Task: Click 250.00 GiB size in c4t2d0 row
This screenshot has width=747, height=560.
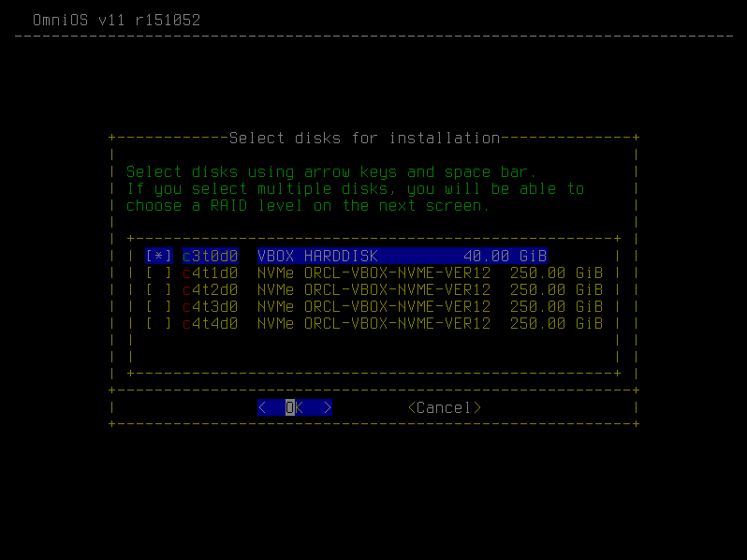Action: coord(556,289)
